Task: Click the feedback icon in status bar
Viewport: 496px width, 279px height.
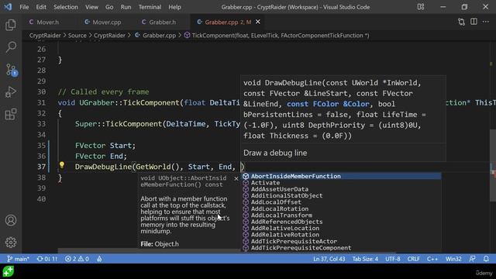Action: coord(472,259)
